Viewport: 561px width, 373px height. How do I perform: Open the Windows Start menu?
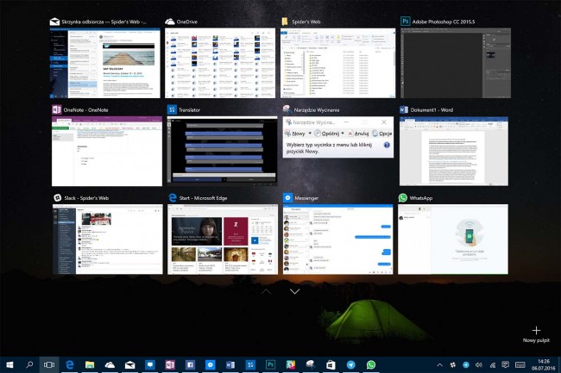coord(9,364)
